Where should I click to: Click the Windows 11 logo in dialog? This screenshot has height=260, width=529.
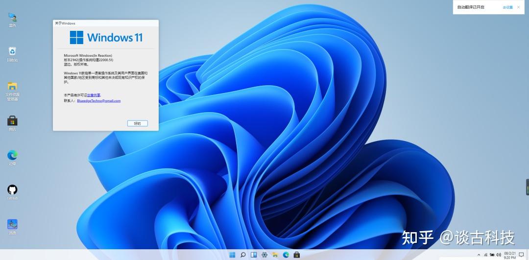point(106,37)
